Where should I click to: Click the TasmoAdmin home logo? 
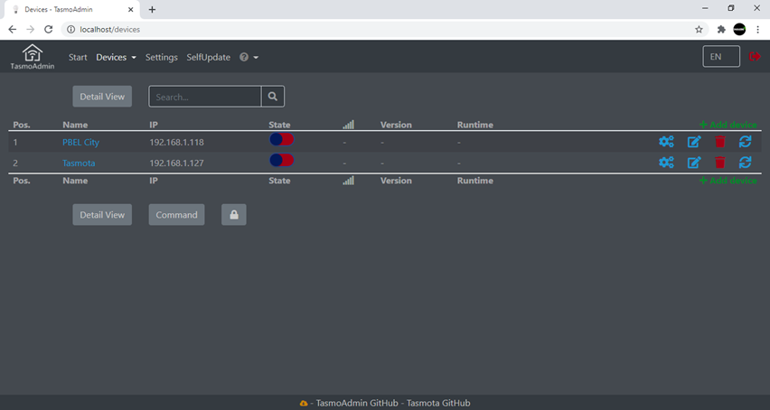point(33,56)
